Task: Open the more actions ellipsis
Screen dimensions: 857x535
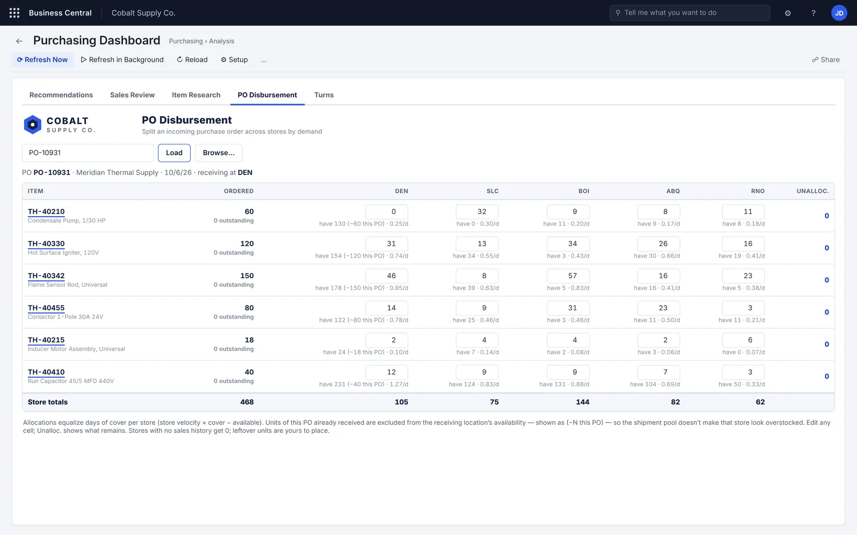Action: (x=264, y=60)
